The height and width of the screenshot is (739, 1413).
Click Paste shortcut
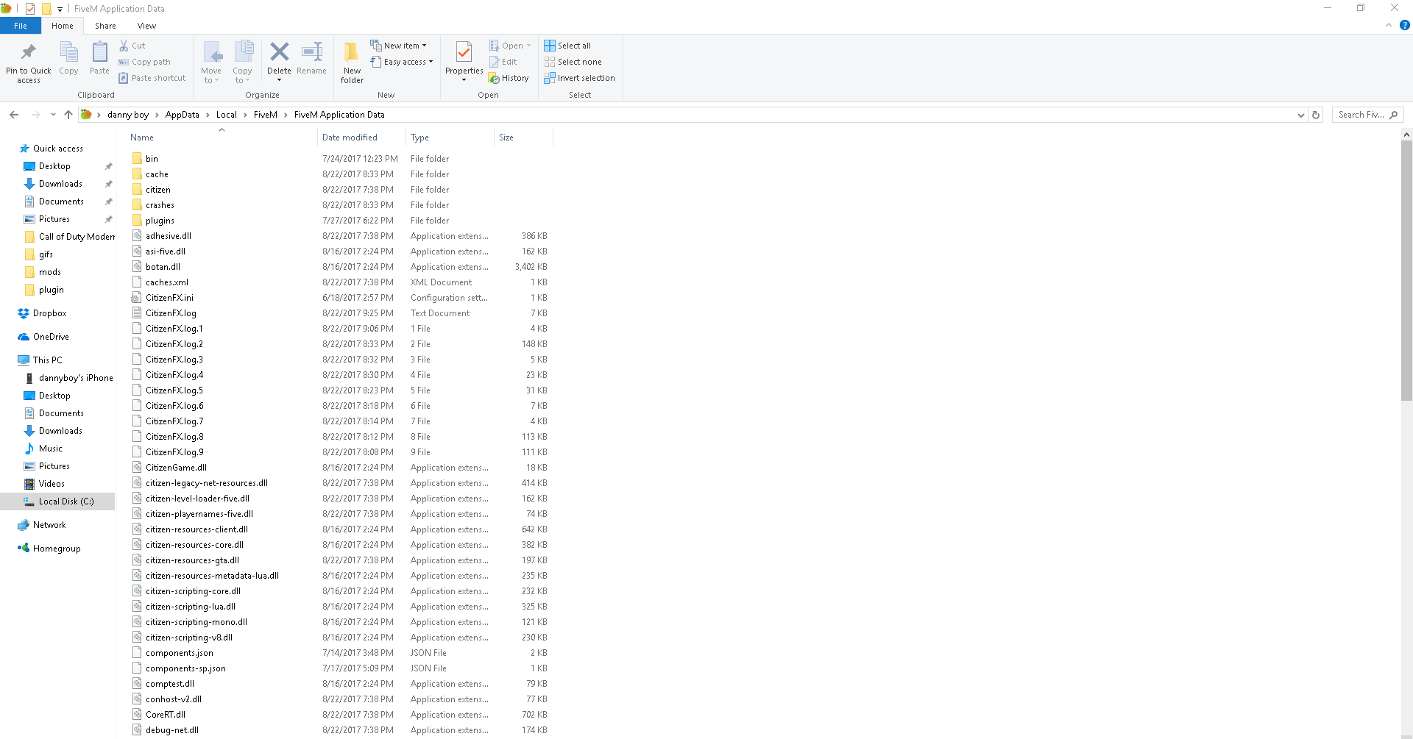[x=152, y=78]
